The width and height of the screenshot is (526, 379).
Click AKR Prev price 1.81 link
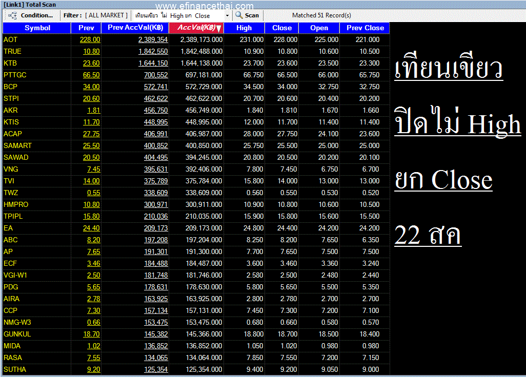tap(94, 110)
